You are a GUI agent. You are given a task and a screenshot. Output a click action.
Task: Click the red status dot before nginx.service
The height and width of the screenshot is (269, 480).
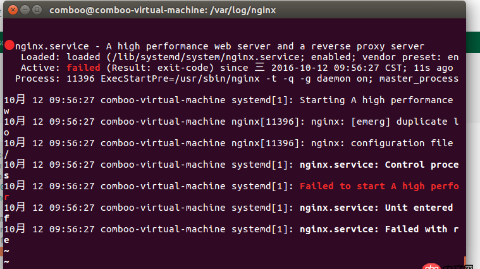click(9, 45)
